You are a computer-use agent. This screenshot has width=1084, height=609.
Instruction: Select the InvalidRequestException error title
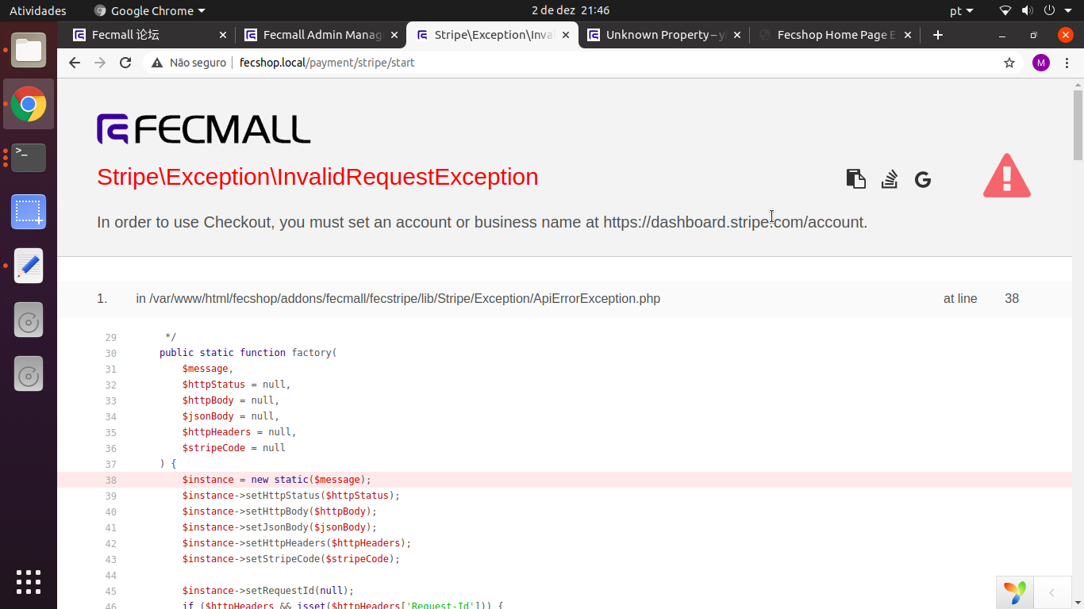(x=317, y=177)
